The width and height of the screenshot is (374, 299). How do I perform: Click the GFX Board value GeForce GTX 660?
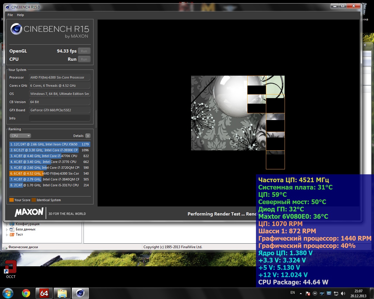coord(60,110)
